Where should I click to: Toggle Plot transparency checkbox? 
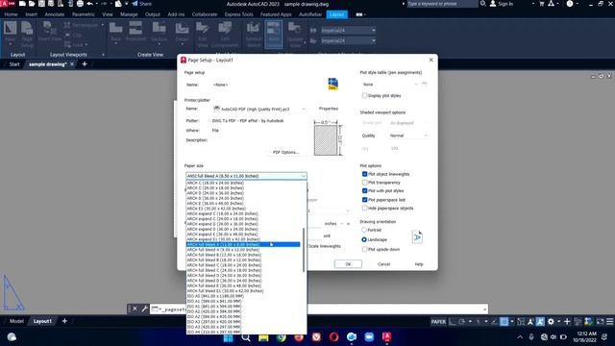pyautogui.click(x=364, y=183)
